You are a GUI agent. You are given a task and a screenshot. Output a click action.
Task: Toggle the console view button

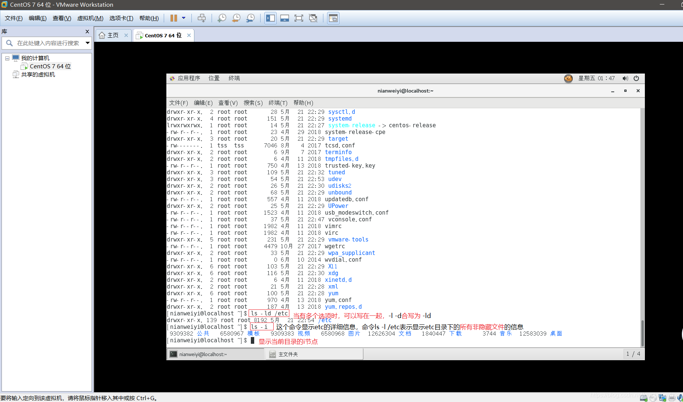pos(333,18)
